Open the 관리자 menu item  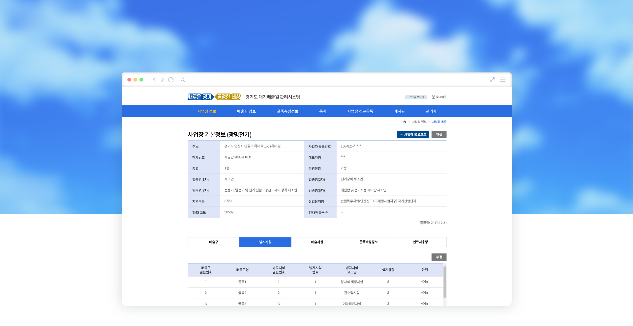pos(431,111)
